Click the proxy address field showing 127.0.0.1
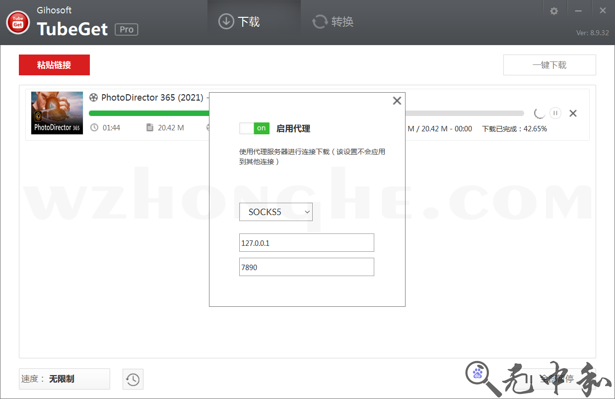The image size is (615, 399). [306, 243]
